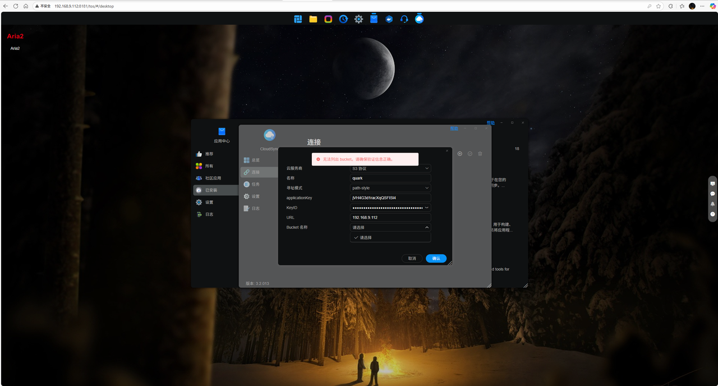Open the chat bubble icon on right bar

712,194
